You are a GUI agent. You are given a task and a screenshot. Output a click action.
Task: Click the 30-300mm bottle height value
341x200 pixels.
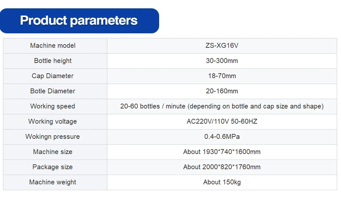click(x=222, y=61)
